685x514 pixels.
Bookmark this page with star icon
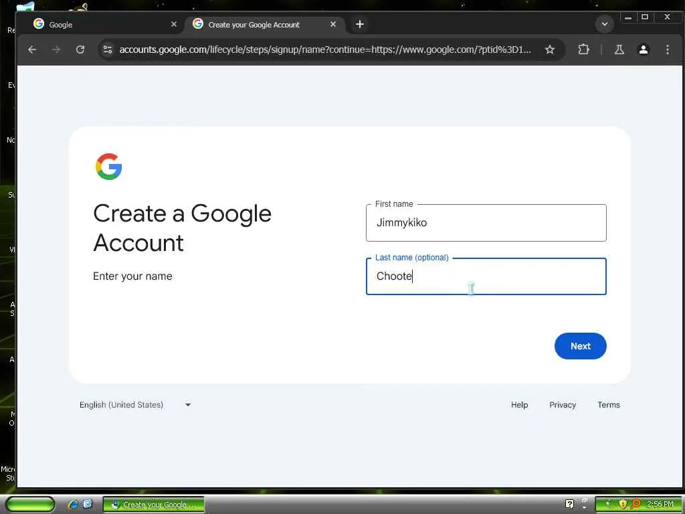click(x=550, y=50)
